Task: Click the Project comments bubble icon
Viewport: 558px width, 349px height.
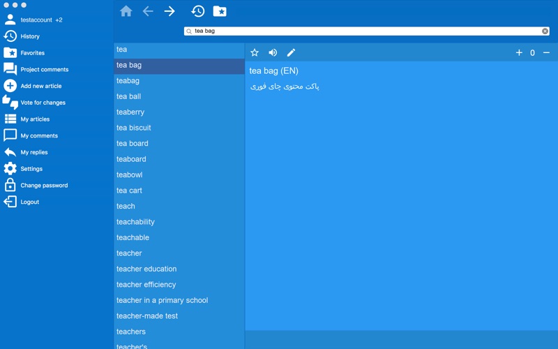Action: [x=10, y=69]
